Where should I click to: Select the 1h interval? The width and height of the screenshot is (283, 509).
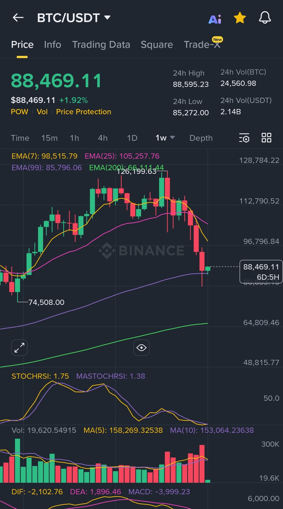(x=74, y=138)
